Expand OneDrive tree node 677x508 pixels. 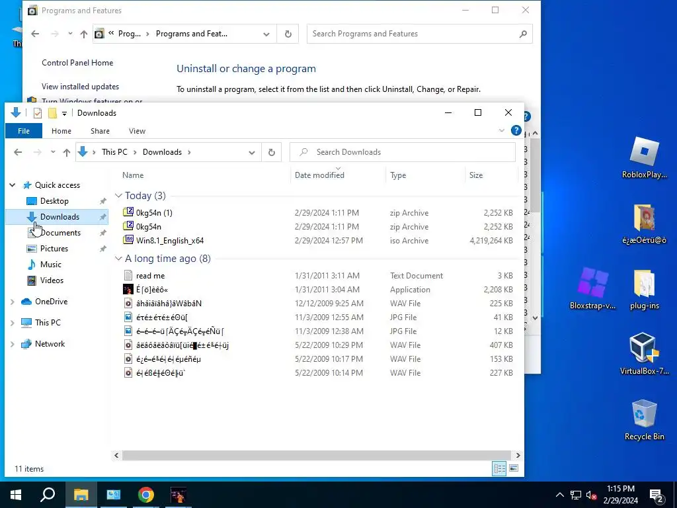pos(13,302)
